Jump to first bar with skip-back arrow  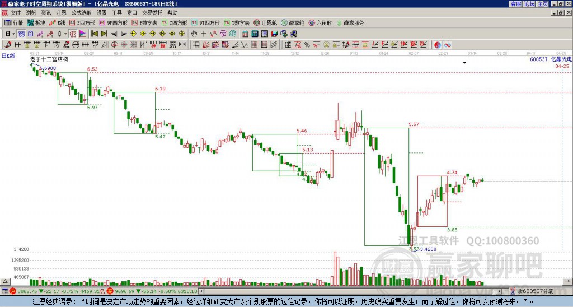tap(94, 34)
